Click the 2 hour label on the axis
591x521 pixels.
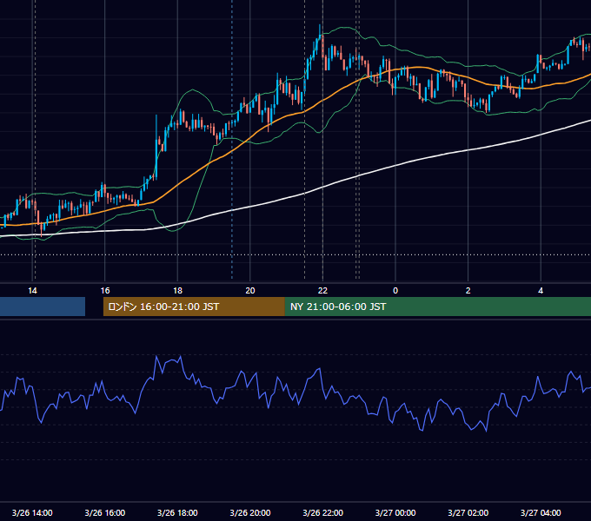point(468,291)
